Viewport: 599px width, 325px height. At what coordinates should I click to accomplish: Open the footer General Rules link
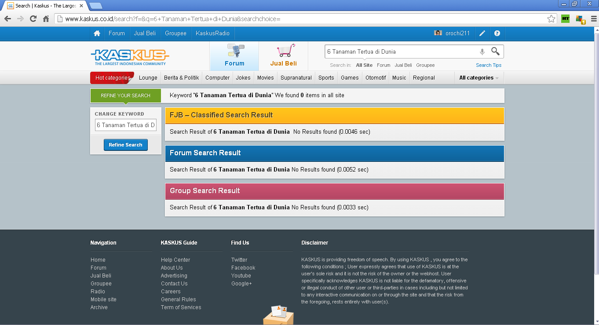tap(179, 299)
